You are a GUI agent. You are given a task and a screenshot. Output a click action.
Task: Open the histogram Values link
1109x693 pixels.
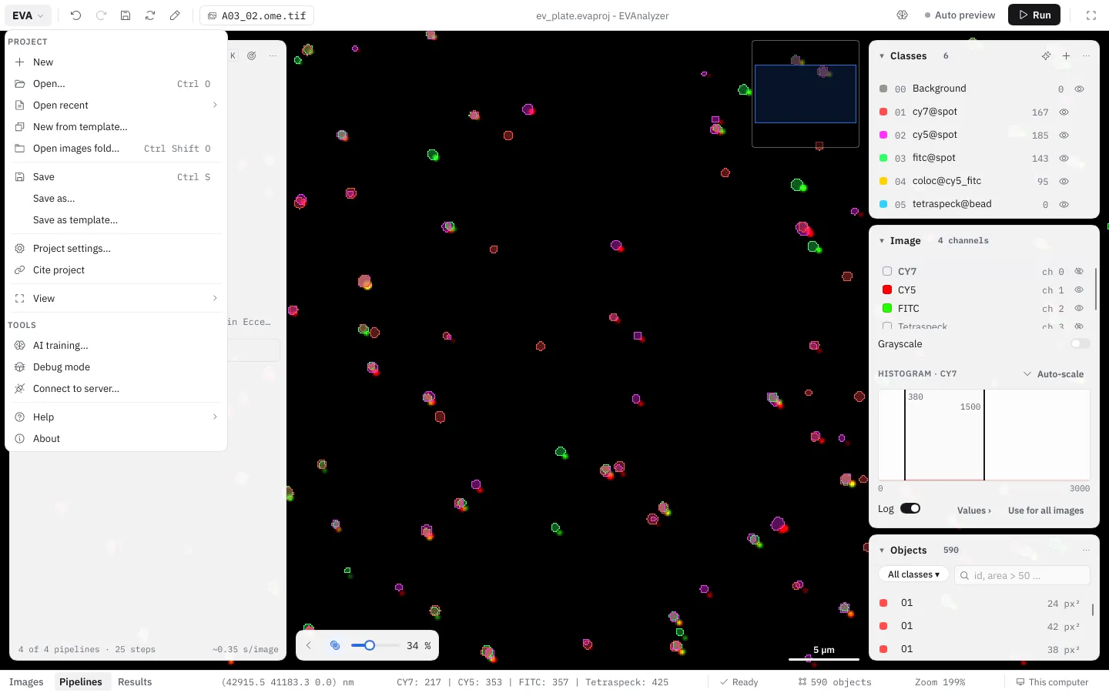(x=974, y=511)
